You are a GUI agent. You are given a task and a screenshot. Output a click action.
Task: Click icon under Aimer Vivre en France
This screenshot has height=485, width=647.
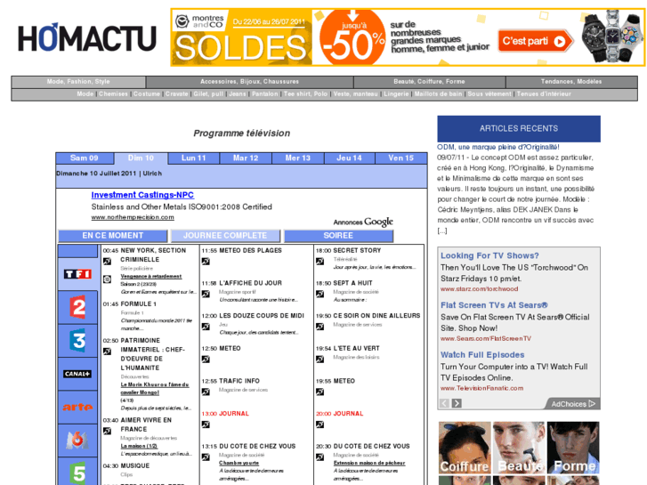point(108,431)
